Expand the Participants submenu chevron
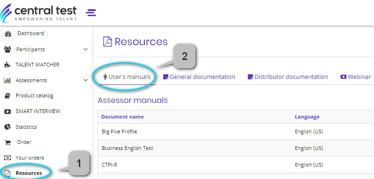Viewport: 374px width, 179px height. coord(86,49)
